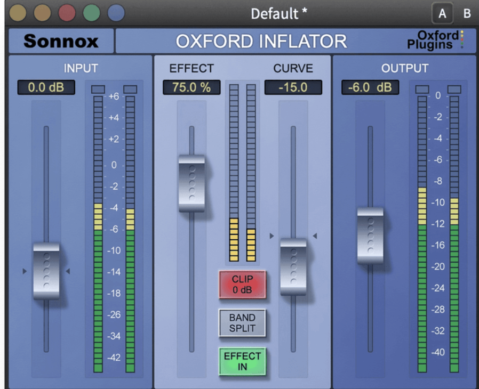479x389 pixels.
Task: Click the right default-marker arrow on the CURVE fader
Action: point(315,236)
